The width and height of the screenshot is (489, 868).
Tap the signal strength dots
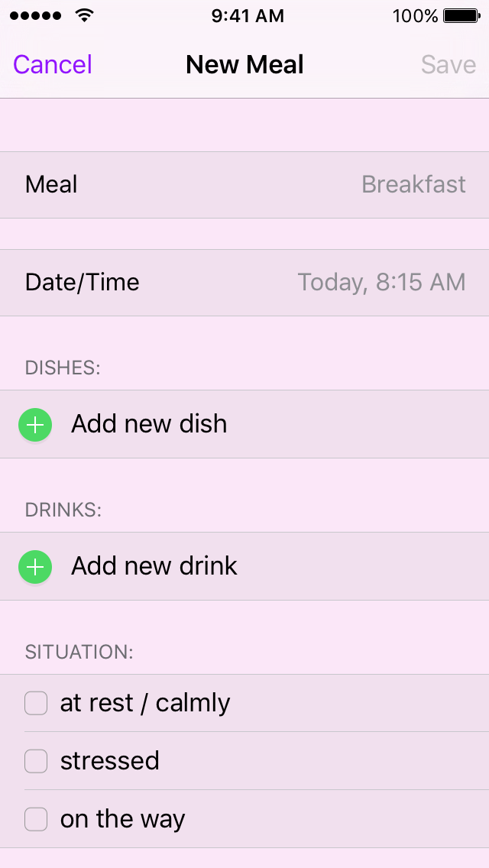pyautogui.click(x=35, y=16)
